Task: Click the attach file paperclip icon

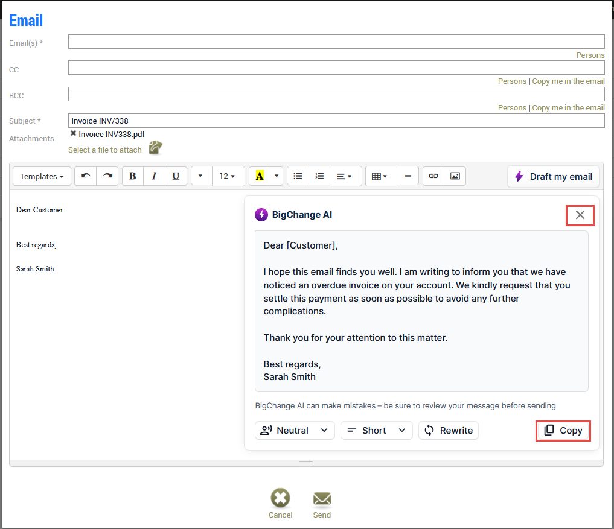Action: pos(155,148)
